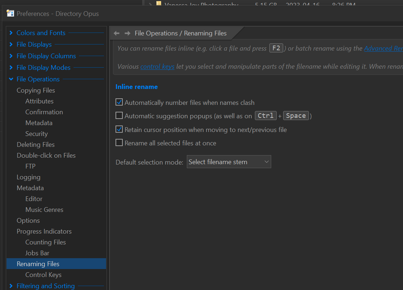Viewport: 403px width, 290px height.
Task: Click the Filtering and Sorting category label
Action: point(46,286)
